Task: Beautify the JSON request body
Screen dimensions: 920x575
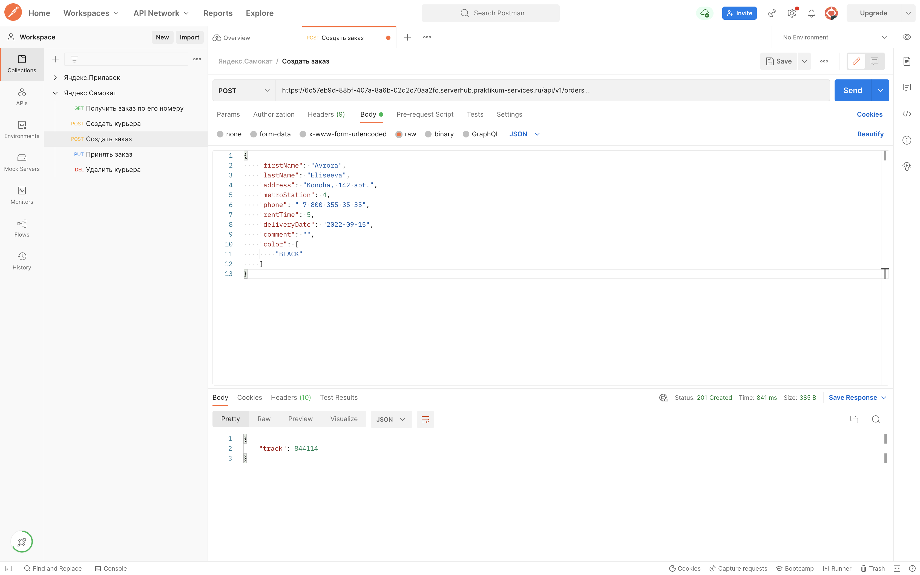Action: [x=871, y=134]
